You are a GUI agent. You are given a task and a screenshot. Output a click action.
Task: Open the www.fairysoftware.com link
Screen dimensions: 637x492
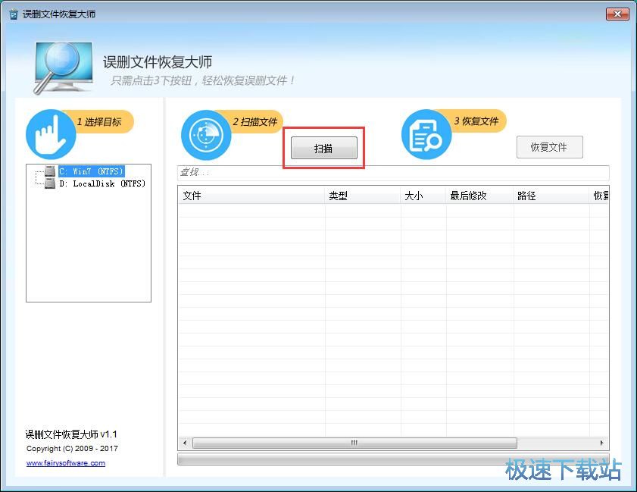point(66,462)
